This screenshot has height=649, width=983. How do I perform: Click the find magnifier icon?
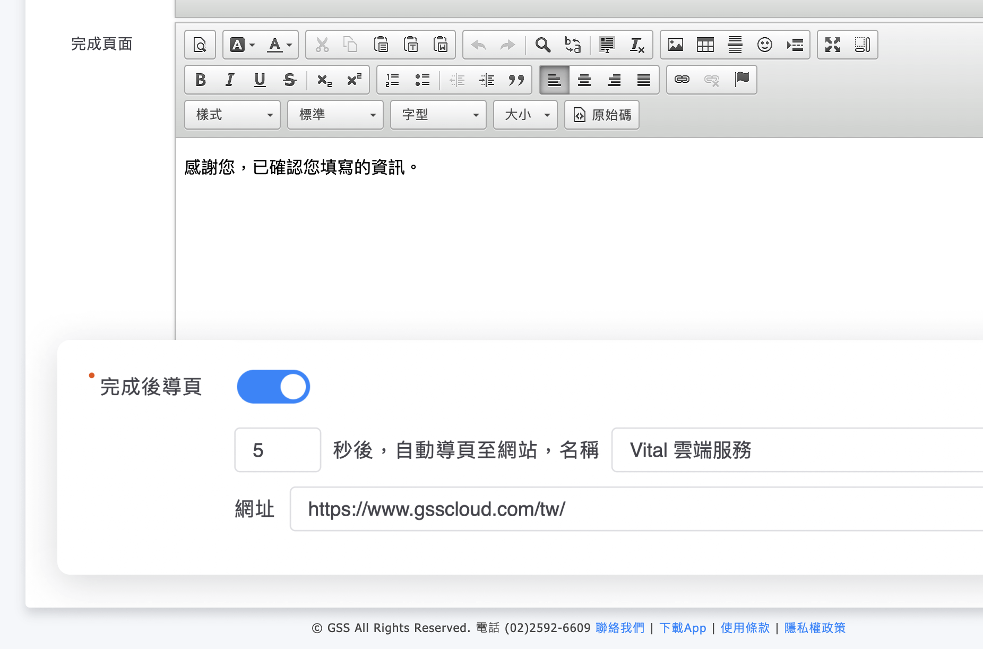(x=542, y=45)
